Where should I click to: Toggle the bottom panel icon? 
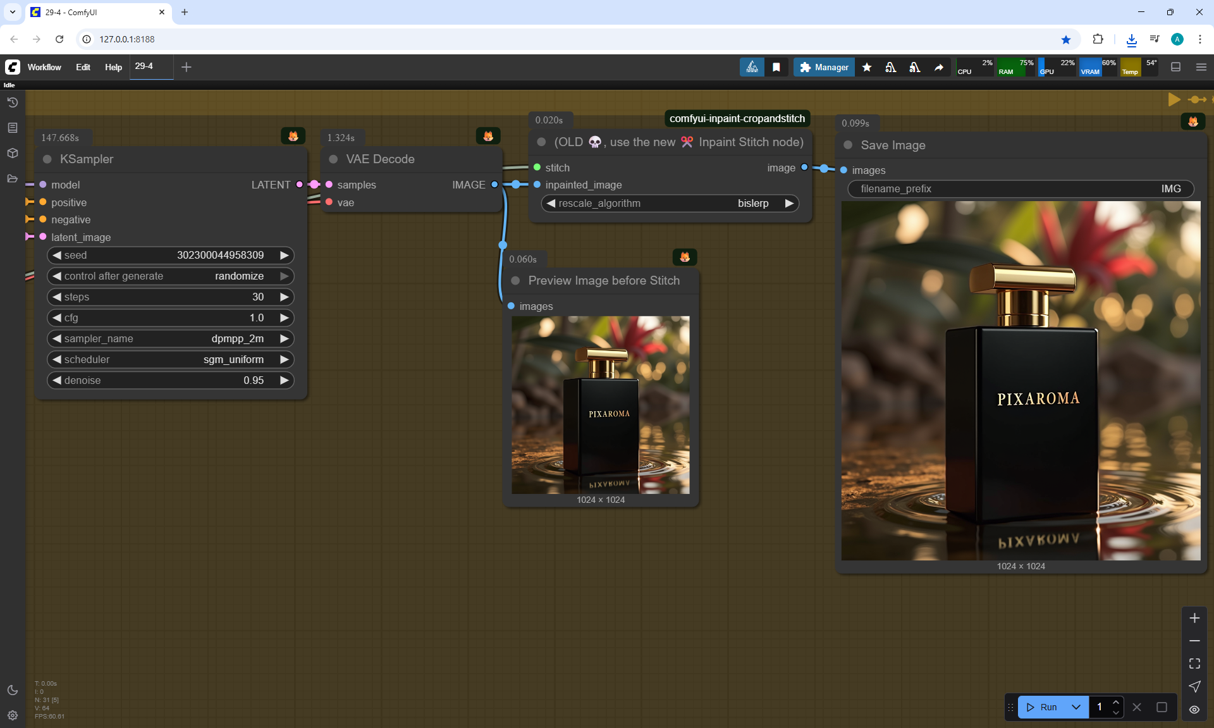point(1175,67)
